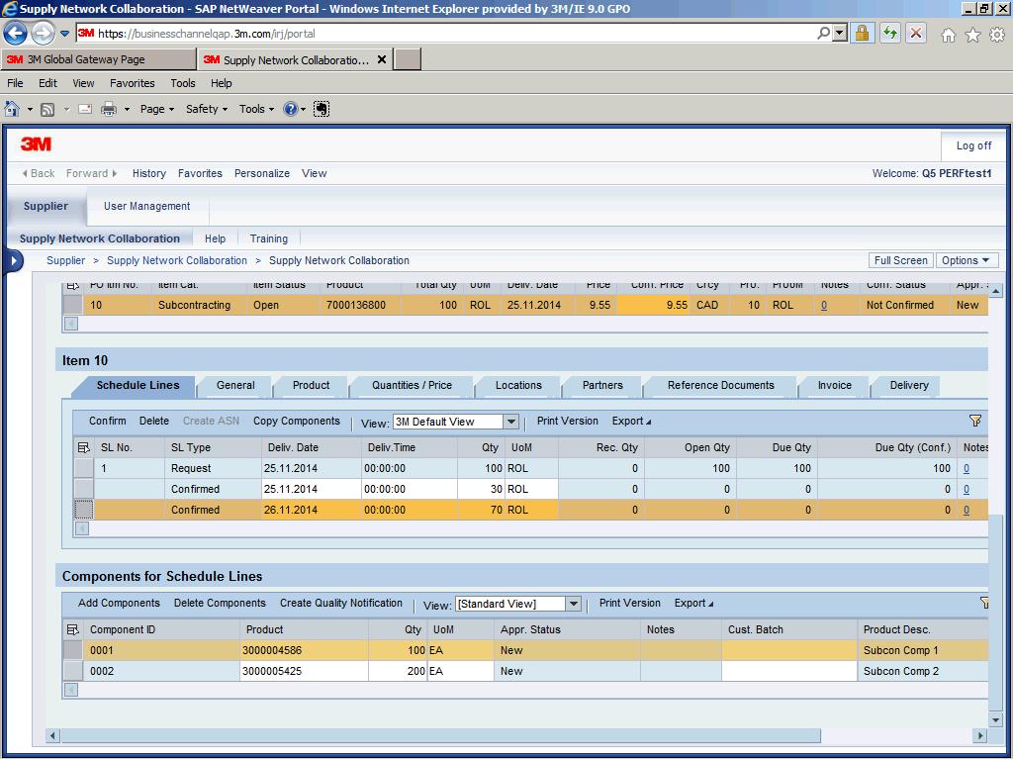Click the filter funnel icon in Schedule Lines
The height and width of the screenshot is (760, 1013).
click(x=975, y=421)
